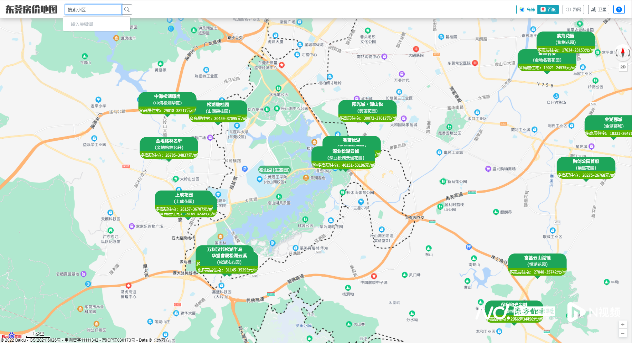Open 松湖碧桂园 price marker

pyautogui.click(x=218, y=111)
